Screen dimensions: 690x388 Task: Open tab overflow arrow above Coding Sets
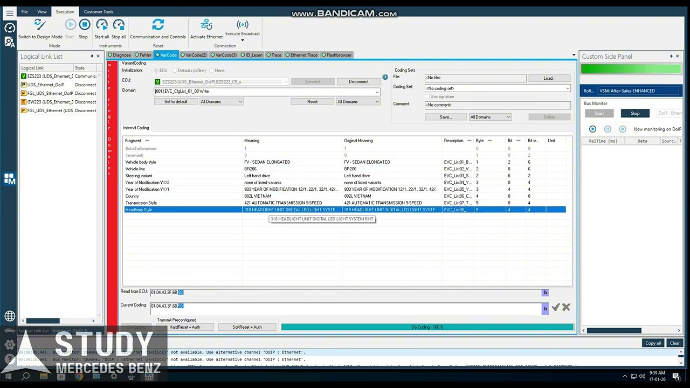pyautogui.click(x=574, y=55)
